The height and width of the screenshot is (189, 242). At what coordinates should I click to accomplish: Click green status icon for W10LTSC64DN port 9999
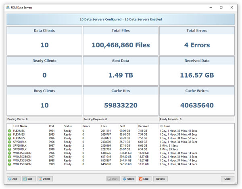pos(10,164)
